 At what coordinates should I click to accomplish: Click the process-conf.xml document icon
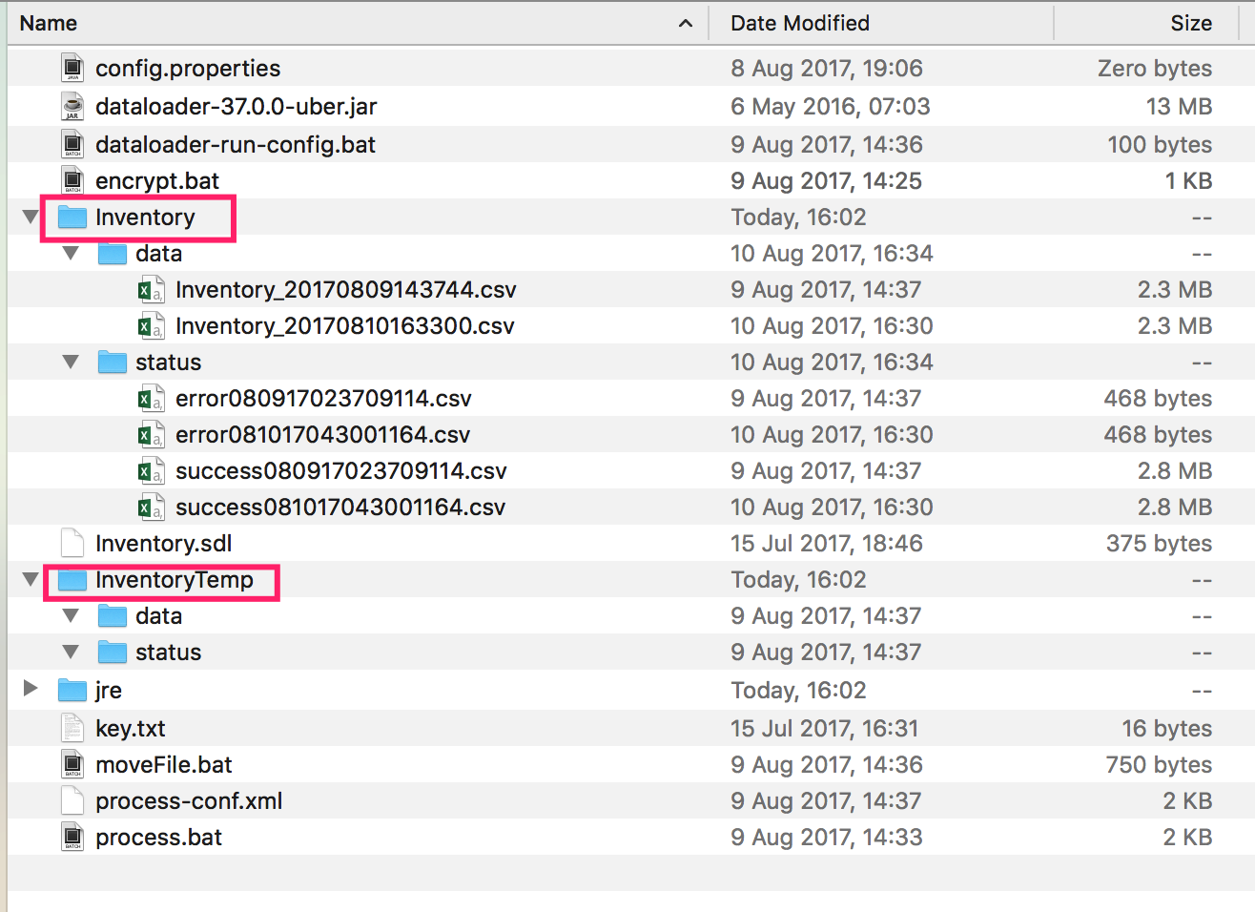tap(72, 800)
